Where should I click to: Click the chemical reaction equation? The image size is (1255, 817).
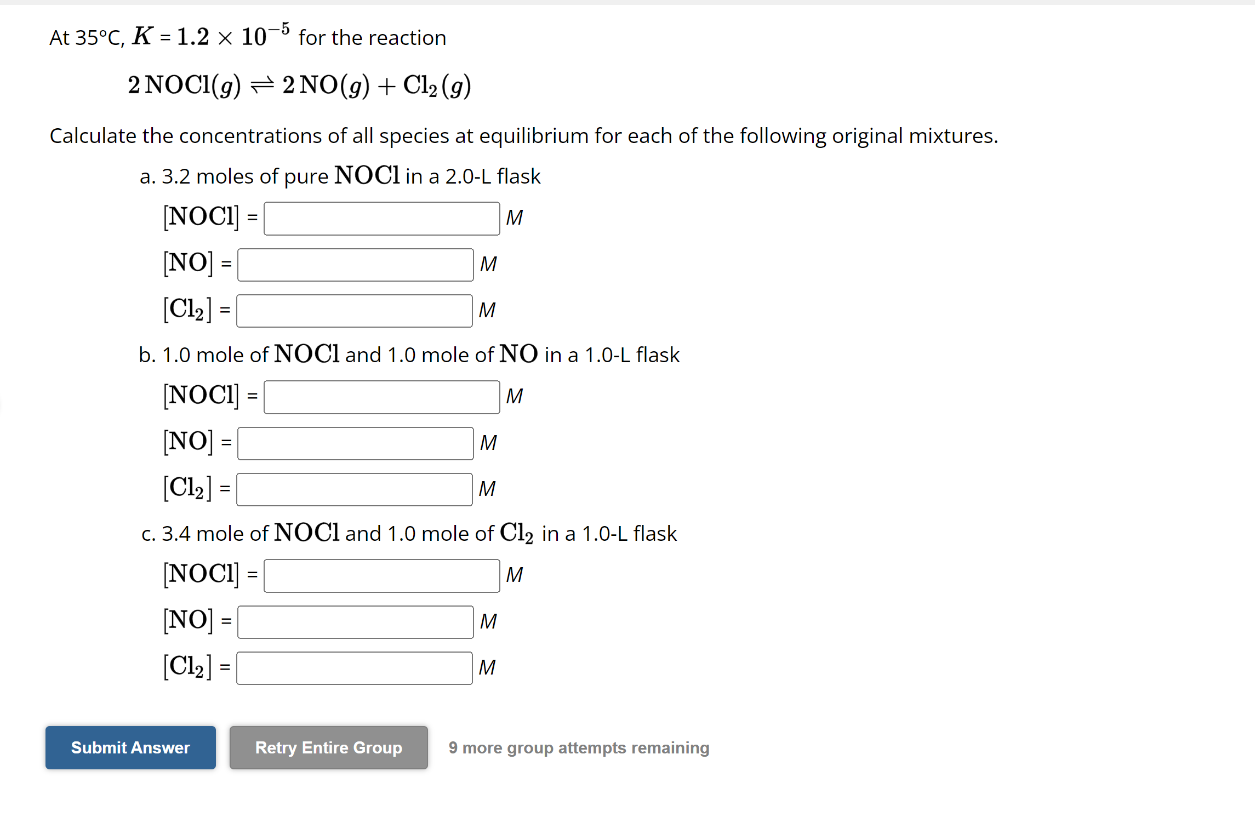[x=299, y=85]
